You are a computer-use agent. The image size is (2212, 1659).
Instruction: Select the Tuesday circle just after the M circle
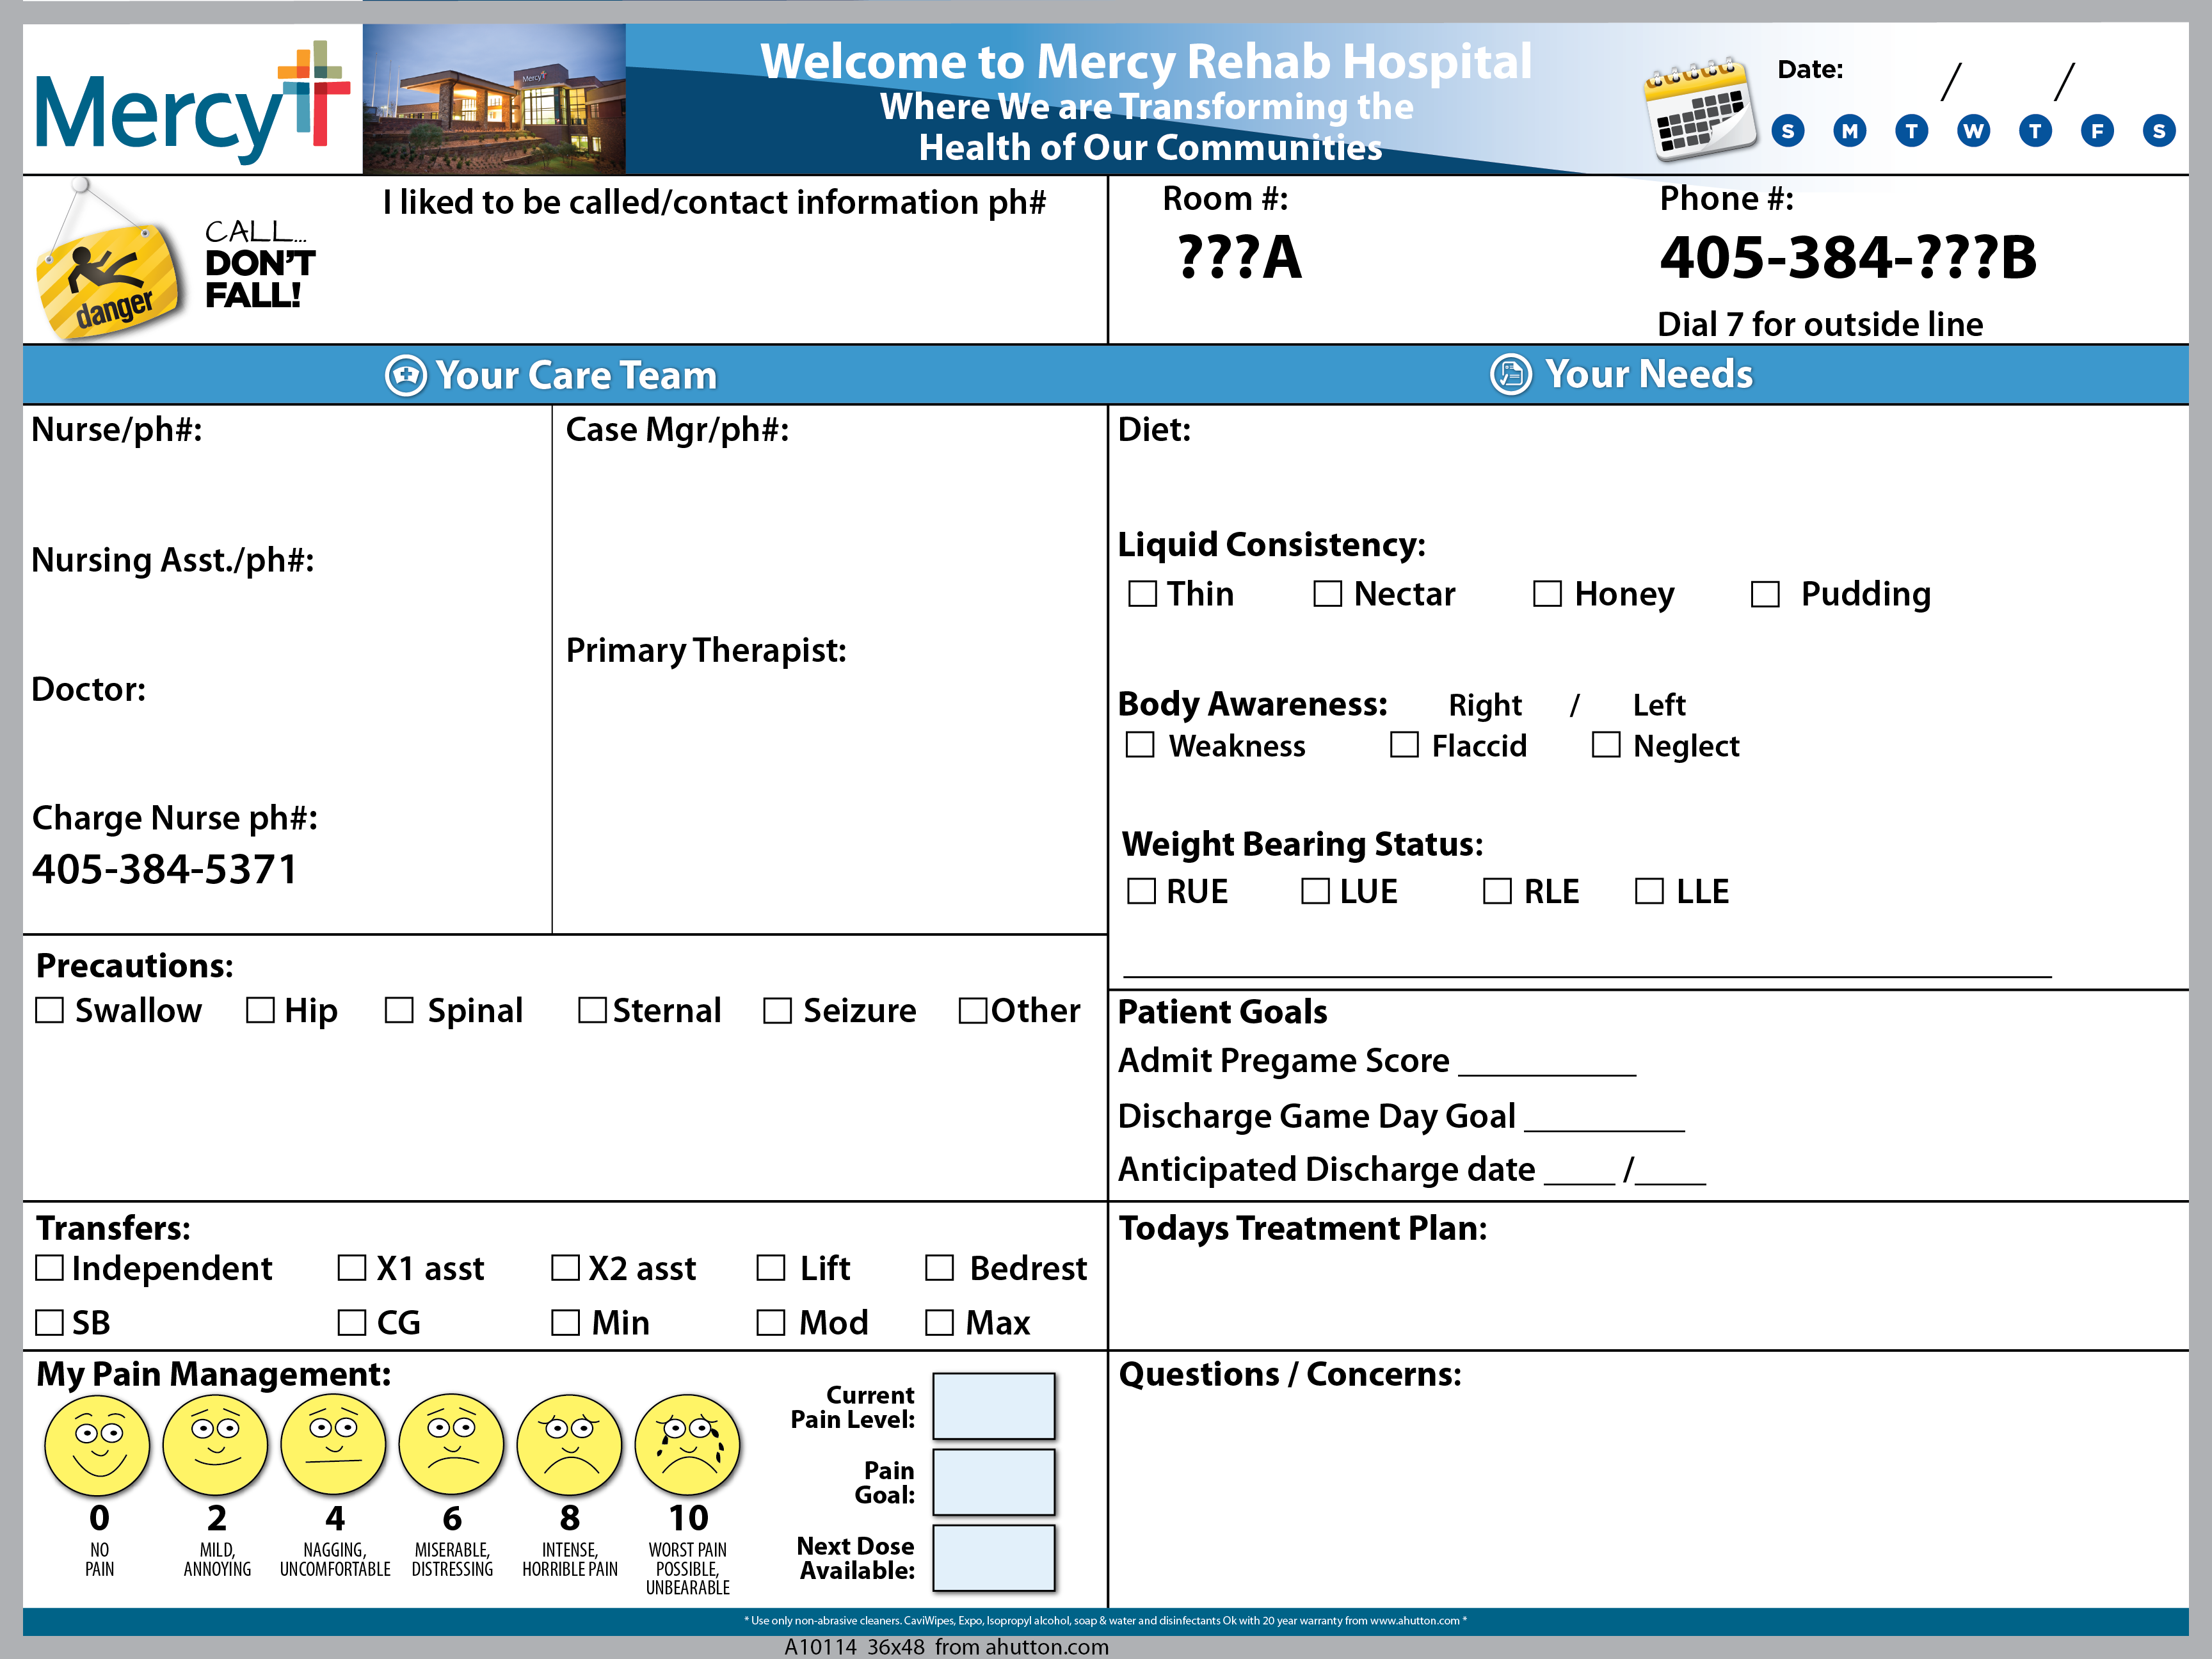[1912, 131]
